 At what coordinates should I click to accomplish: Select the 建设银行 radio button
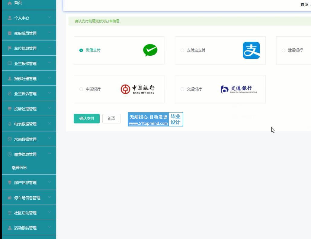[284, 50]
